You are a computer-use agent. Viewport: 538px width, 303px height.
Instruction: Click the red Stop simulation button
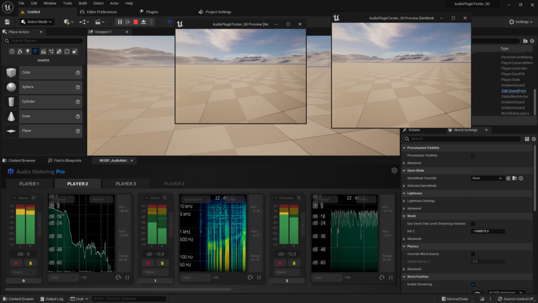[x=136, y=22]
